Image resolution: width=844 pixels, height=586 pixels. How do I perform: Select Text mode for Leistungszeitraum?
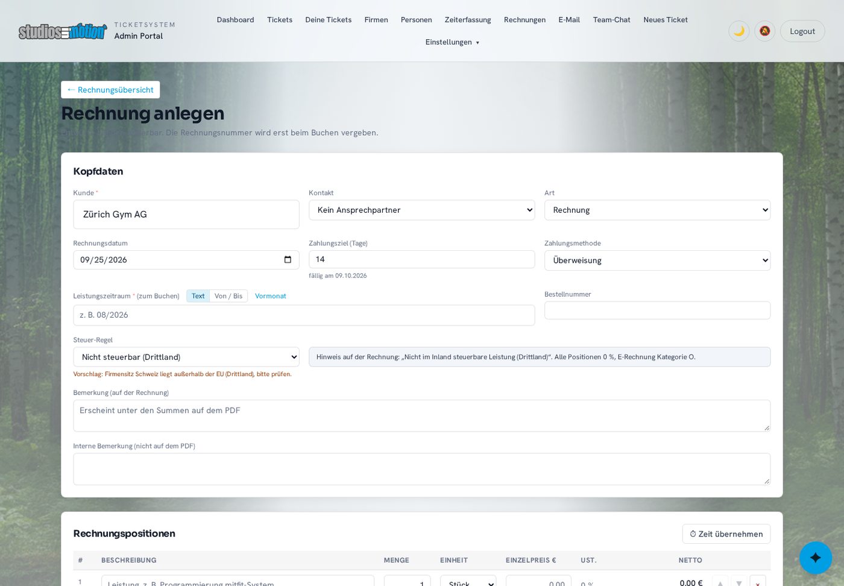pos(198,296)
